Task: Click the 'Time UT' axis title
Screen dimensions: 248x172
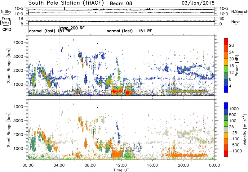Action: (x=121, y=170)
